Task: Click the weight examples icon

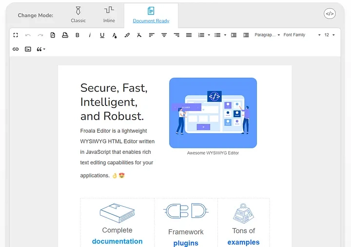Action: [244, 213]
